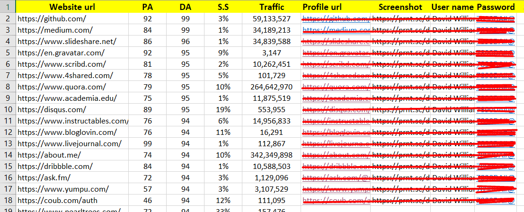Select the 'Profile url' header cell
The height and width of the screenshot is (212, 524).
pos(336,7)
